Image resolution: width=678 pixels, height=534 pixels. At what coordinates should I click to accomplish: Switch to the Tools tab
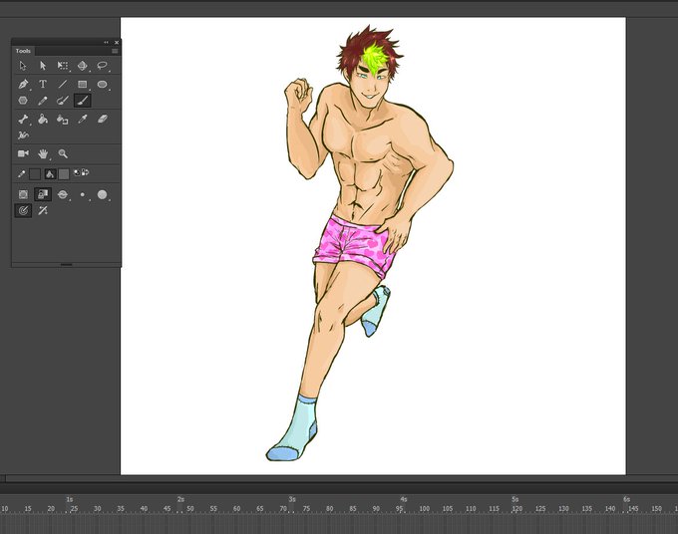(x=23, y=51)
